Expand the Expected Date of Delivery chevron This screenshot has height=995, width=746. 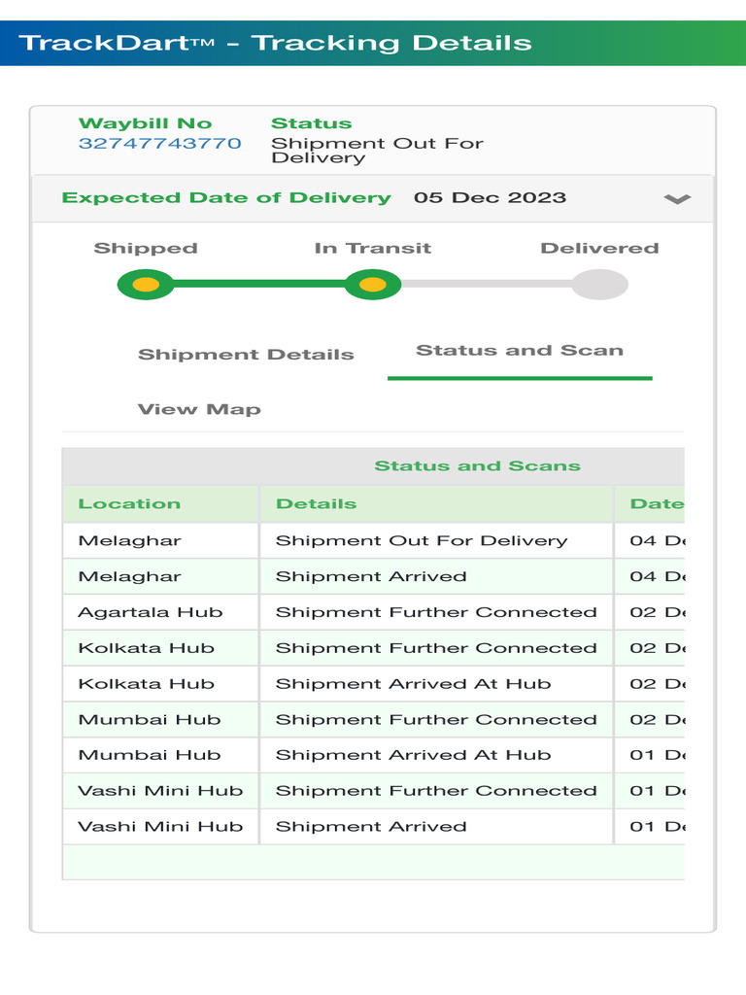click(x=677, y=198)
